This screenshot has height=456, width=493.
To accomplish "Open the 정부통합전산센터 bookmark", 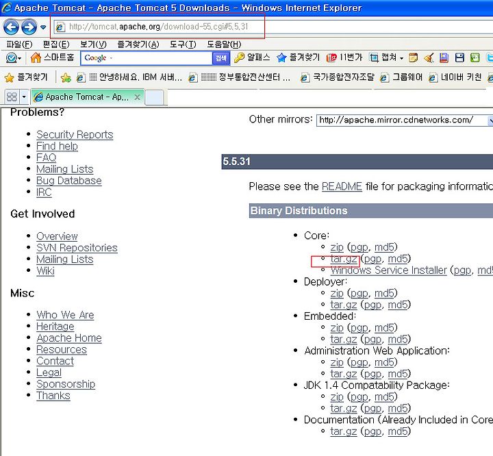I will click(x=239, y=77).
